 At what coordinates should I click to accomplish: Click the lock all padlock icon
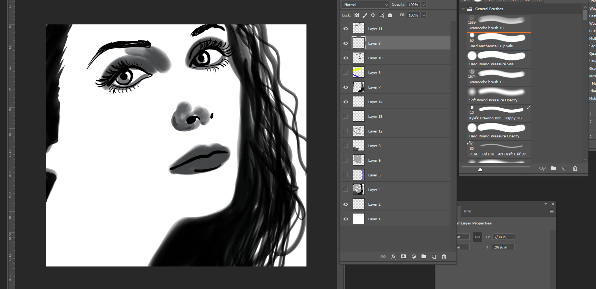coord(390,15)
